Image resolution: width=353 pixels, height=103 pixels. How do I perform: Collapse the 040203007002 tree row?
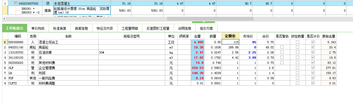point(16,4)
